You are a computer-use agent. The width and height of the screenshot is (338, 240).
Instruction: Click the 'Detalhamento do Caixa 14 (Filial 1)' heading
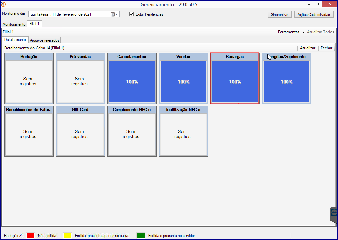click(34, 48)
